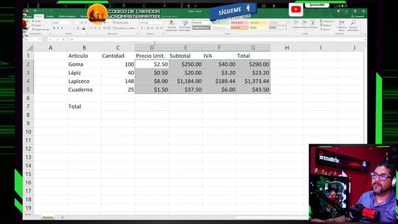This screenshot has height=224, width=398.
Task: Toggle Ajustar texto wrap option
Action: (121, 22)
